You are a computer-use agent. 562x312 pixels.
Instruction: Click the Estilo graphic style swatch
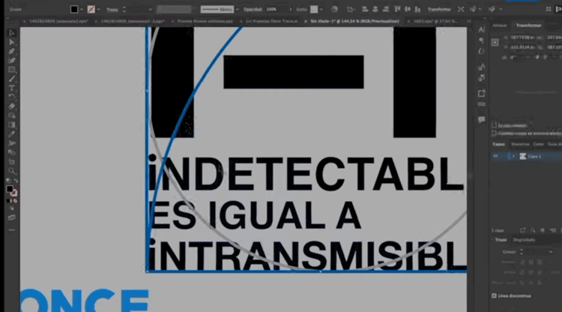click(x=314, y=10)
